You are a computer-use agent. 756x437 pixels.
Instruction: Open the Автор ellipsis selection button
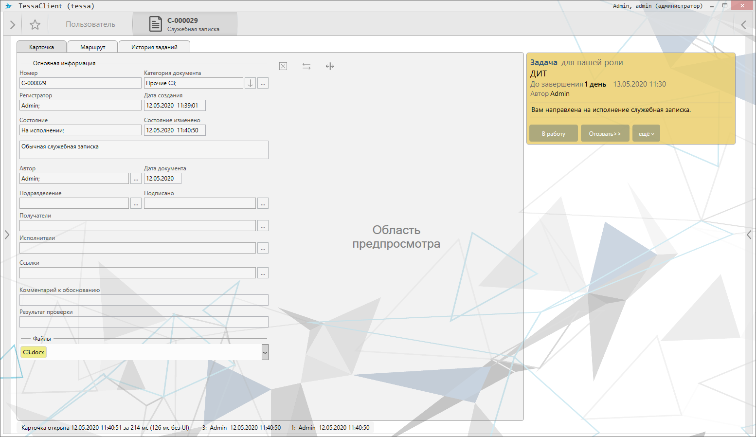(136, 179)
